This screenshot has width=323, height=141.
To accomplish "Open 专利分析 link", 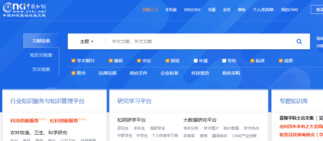I will point(191,128).
